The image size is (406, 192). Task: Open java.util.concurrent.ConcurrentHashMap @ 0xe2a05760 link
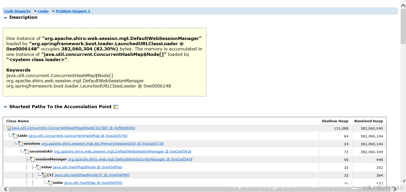(x=78, y=136)
